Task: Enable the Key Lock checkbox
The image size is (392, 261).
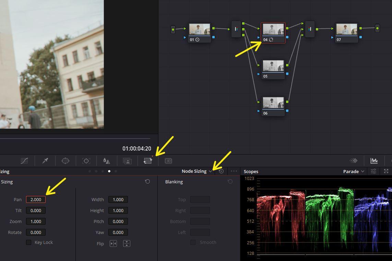Action: 28,242
